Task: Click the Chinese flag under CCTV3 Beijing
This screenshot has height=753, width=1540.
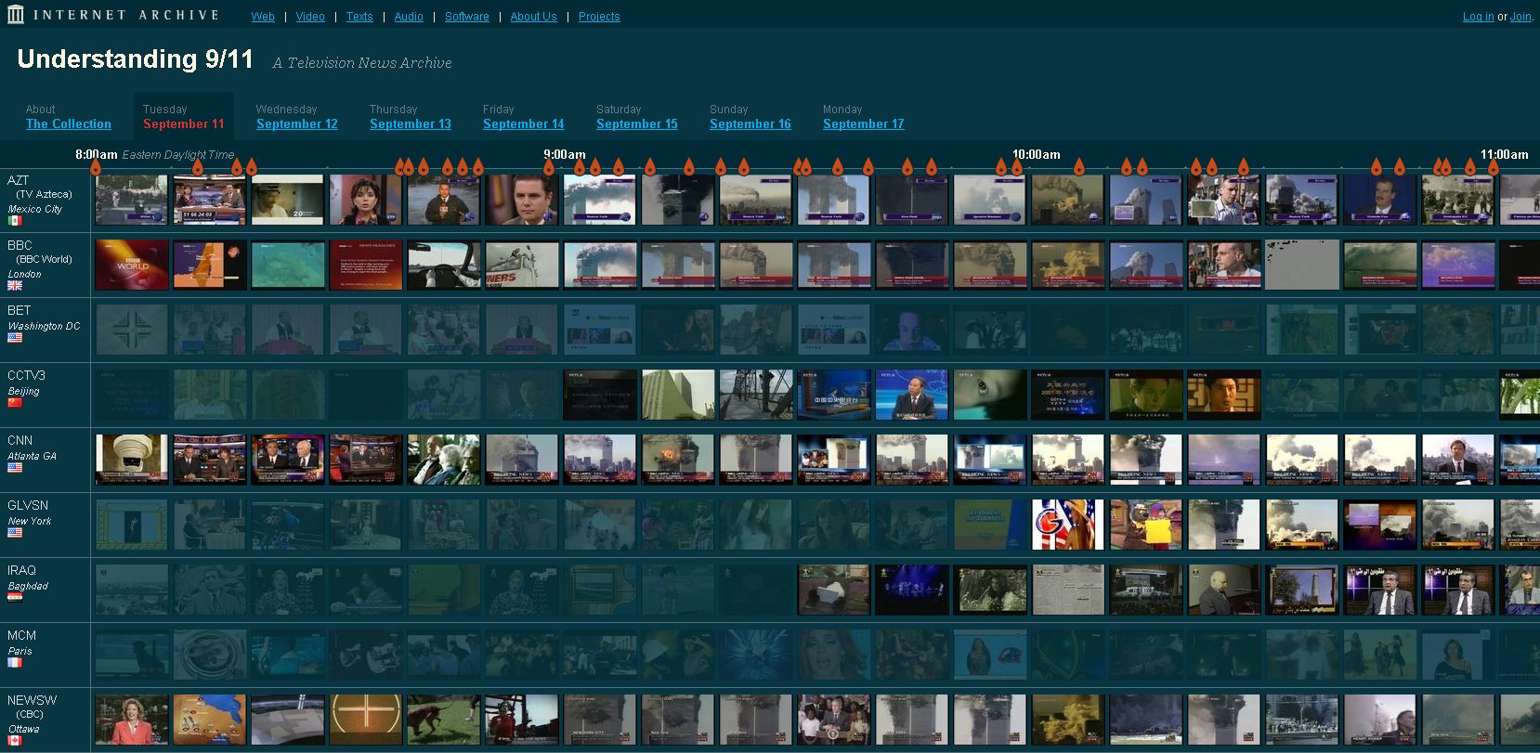Action: 15,403
